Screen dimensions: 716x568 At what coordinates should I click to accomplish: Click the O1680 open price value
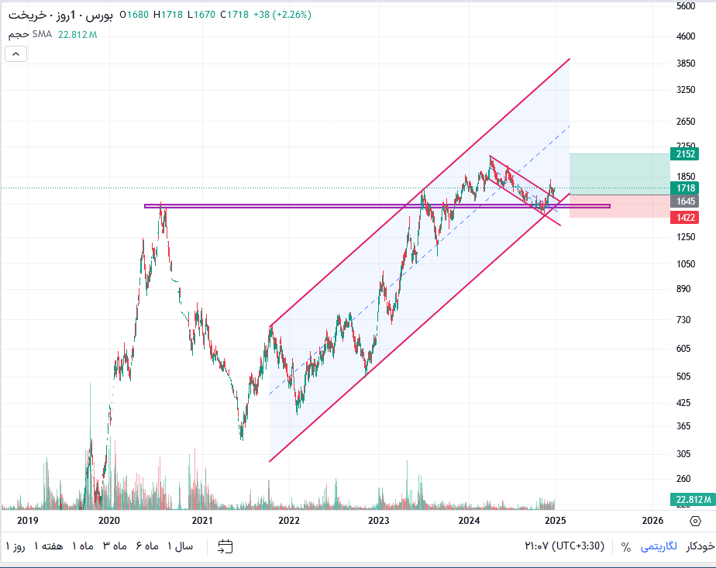point(134,15)
